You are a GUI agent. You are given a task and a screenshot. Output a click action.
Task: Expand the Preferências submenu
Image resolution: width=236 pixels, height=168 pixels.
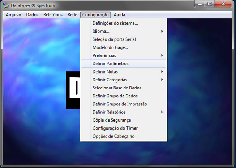(x=104, y=55)
